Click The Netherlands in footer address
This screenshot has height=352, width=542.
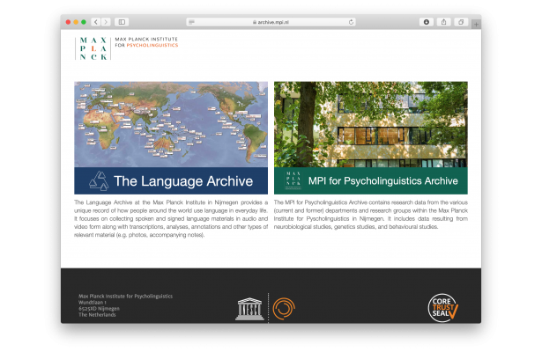[x=97, y=315]
